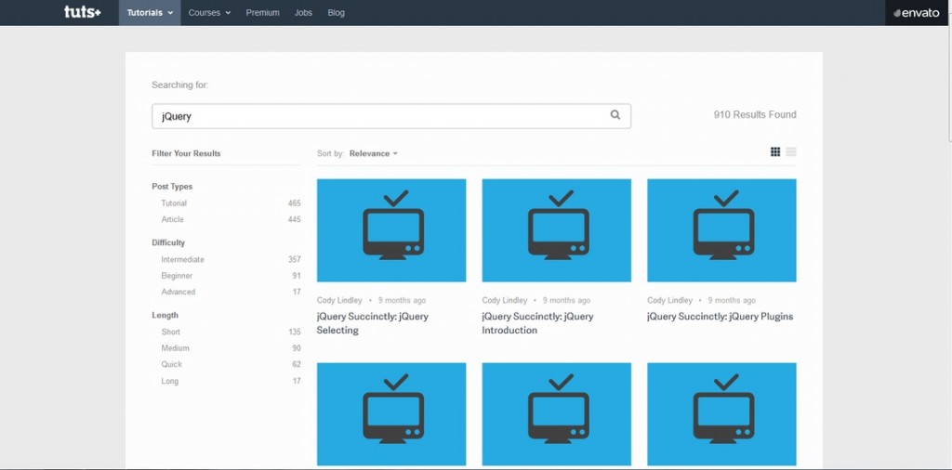Screen dimensions: 952x470
Task: Click the search magnifier icon
Action: pyautogui.click(x=615, y=114)
